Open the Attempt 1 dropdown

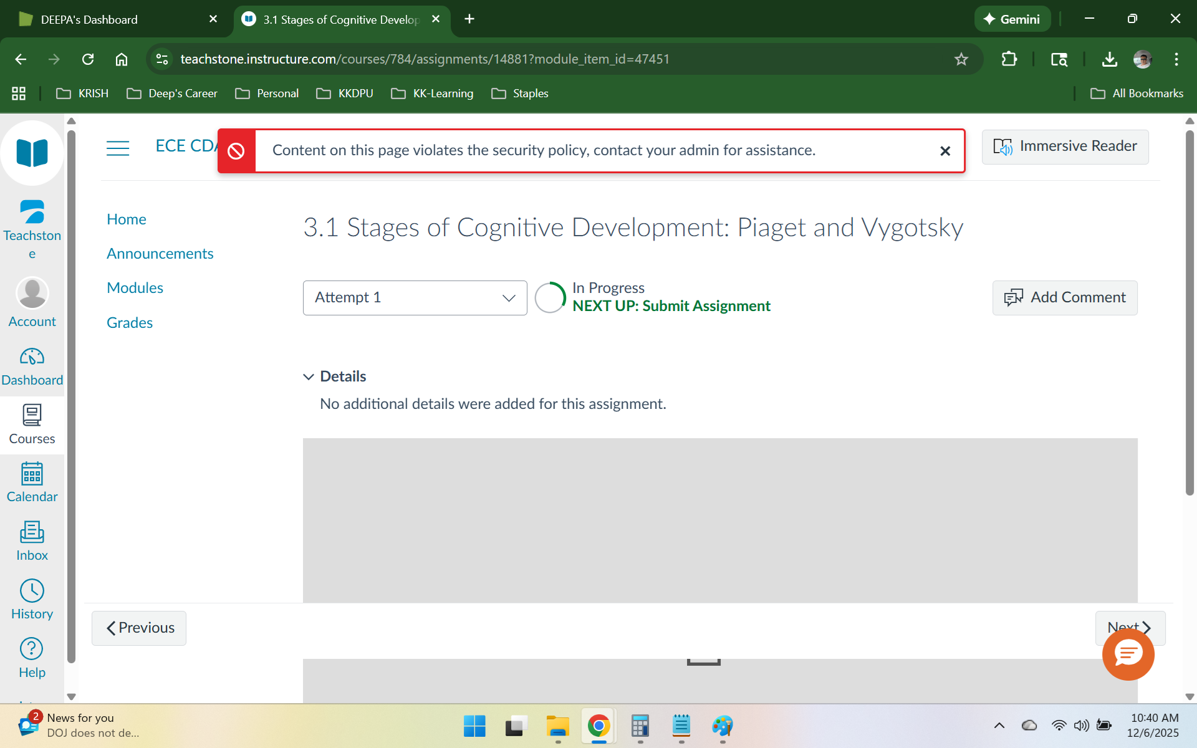coord(415,298)
